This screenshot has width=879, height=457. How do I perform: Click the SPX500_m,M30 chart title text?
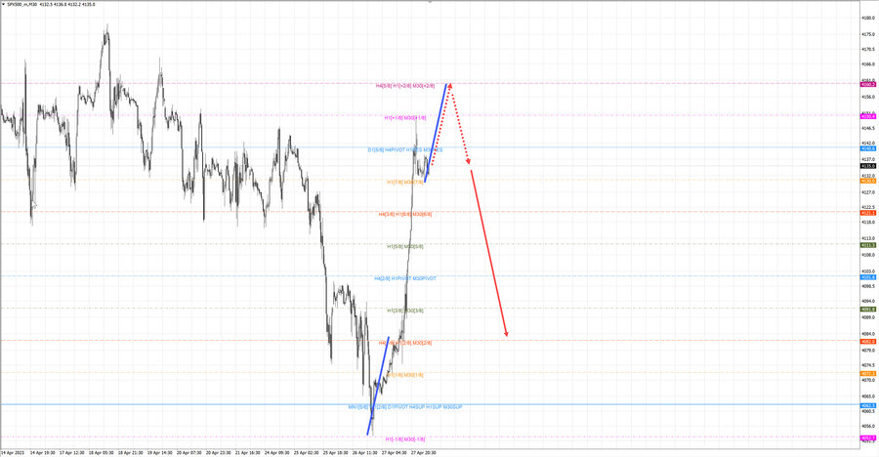click(x=22, y=5)
